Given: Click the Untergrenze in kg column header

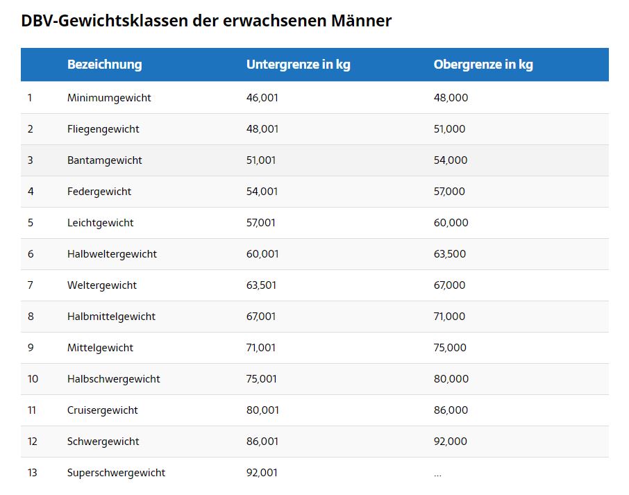Looking at the screenshot, I should click(x=298, y=64).
